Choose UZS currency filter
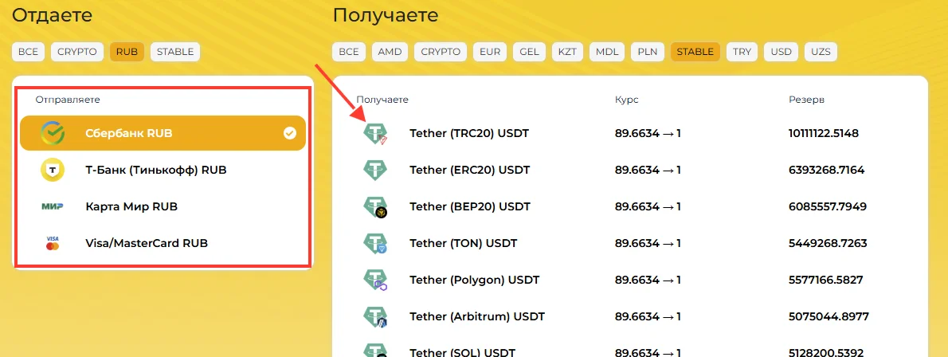 821,52
